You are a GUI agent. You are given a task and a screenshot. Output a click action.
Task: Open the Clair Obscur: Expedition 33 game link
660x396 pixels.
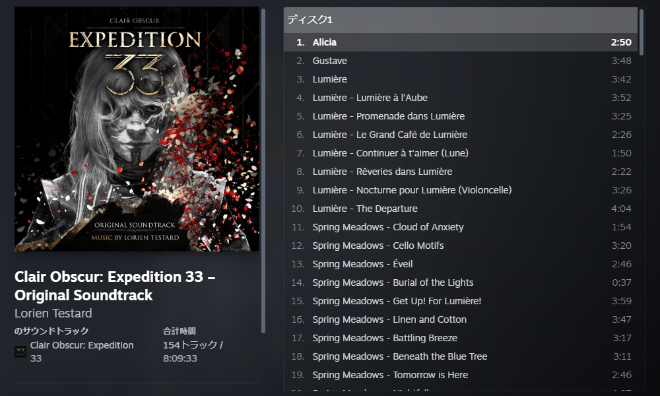click(82, 351)
